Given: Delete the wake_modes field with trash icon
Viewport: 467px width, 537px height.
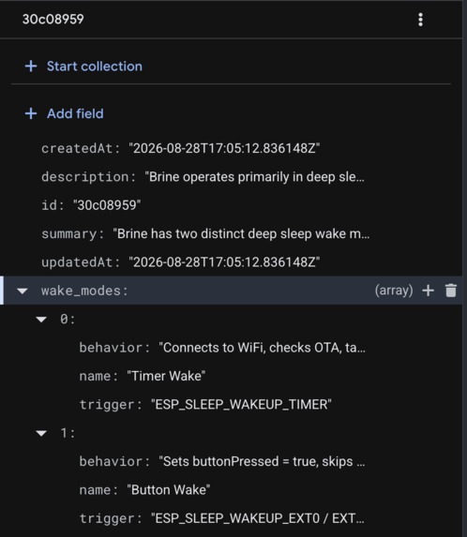Looking at the screenshot, I should (451, 291).
